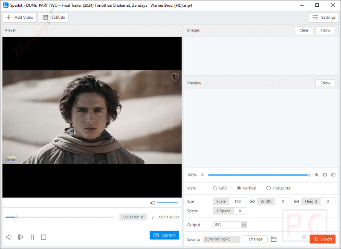Zoom in the preview with magnifier plus
The width and height of the screenshot is (341, 249).
point(317,175)
